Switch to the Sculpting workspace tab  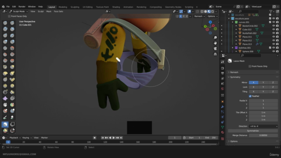[75, 7]
